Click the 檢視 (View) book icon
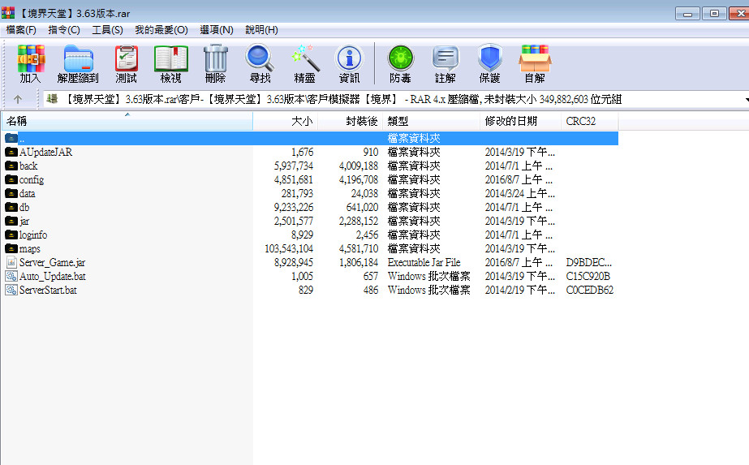The image size is (749, 465). coord(171,58)
